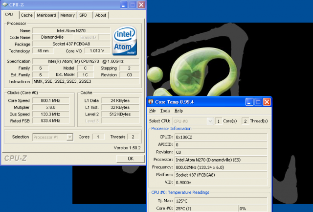This screenshot has width=313, height=212.
Task: Click the L1 Inst. value 32 KBytes
Action: (x=120, y=107)
